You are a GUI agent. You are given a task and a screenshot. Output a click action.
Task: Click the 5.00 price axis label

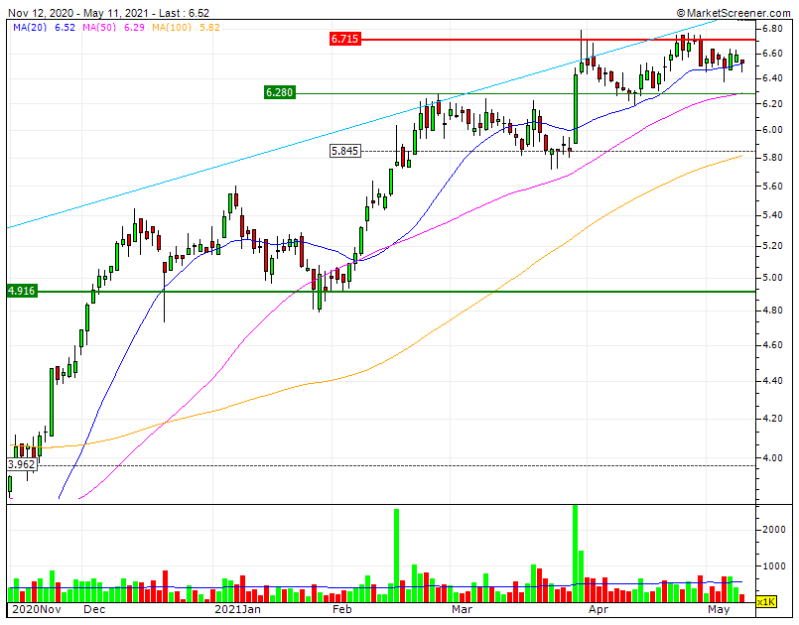pyautogui.click(x=772, y=278)
